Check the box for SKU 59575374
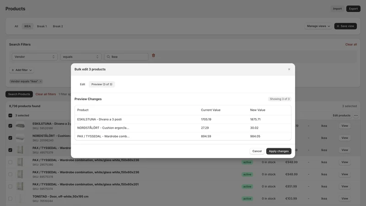 click(x=10, y=186)
